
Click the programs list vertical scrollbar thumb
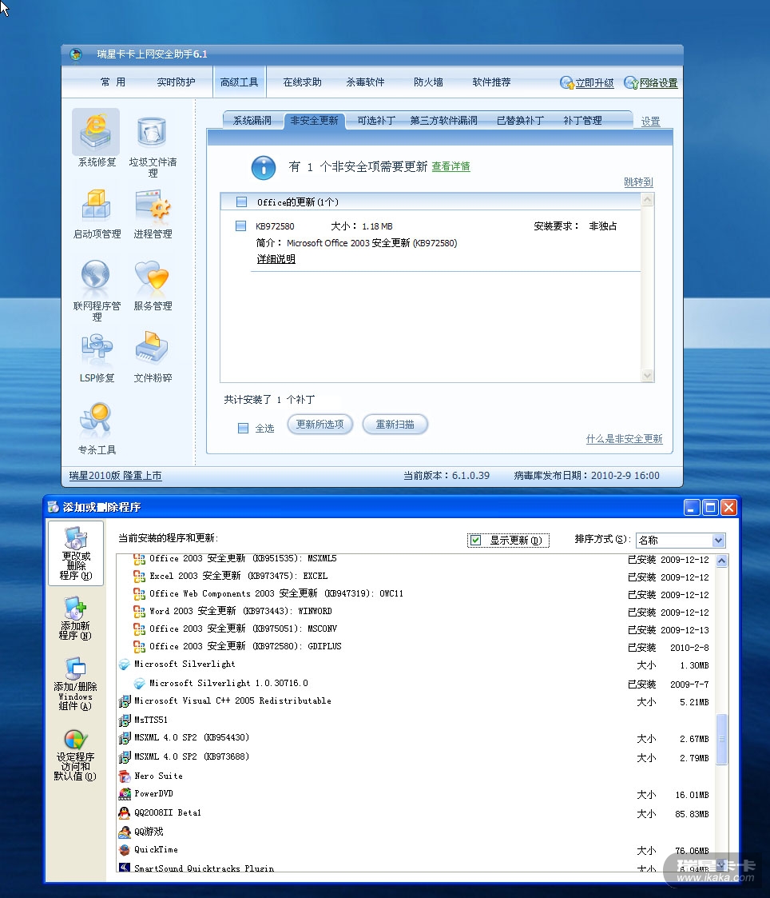tap(722, 739)
